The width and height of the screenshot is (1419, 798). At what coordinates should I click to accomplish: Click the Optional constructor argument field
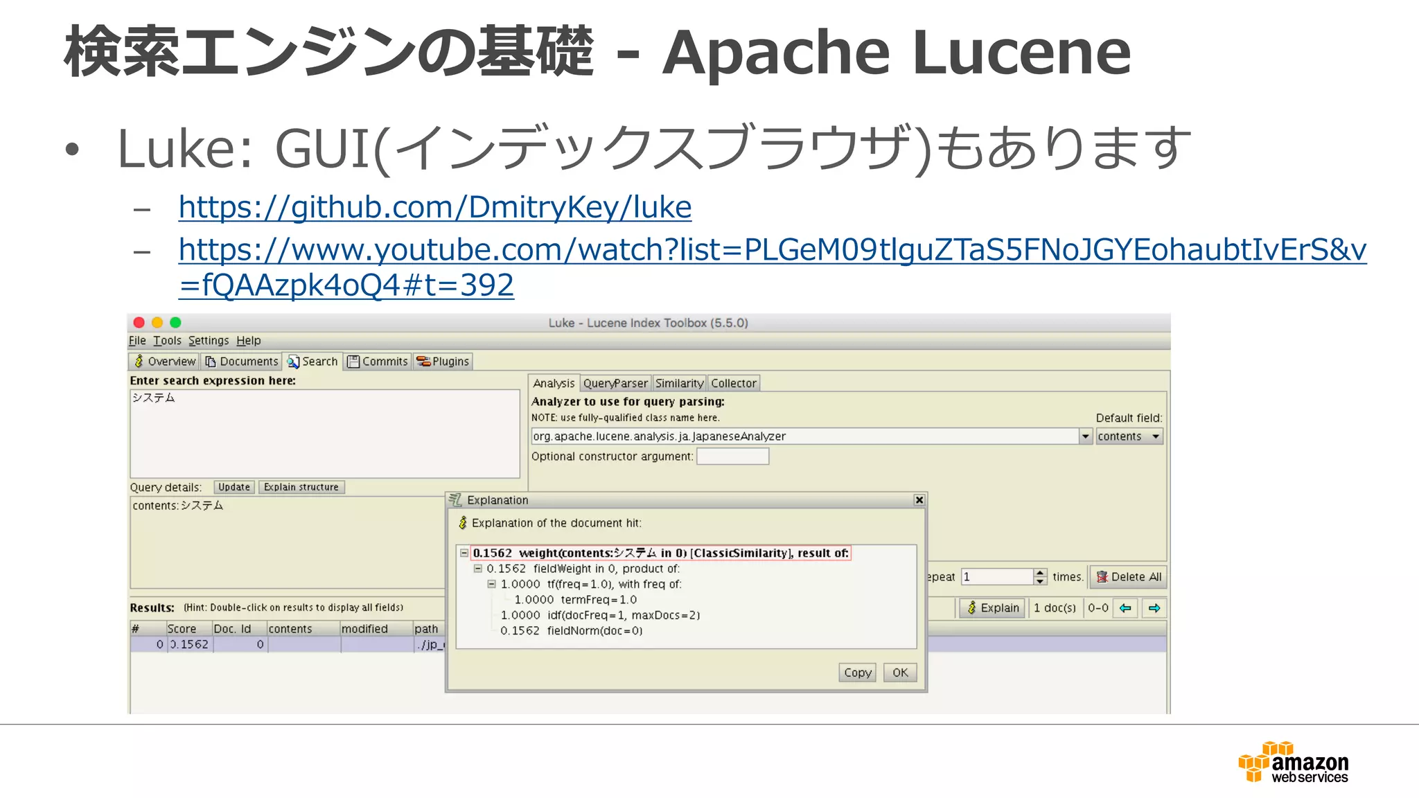point(732,456)
